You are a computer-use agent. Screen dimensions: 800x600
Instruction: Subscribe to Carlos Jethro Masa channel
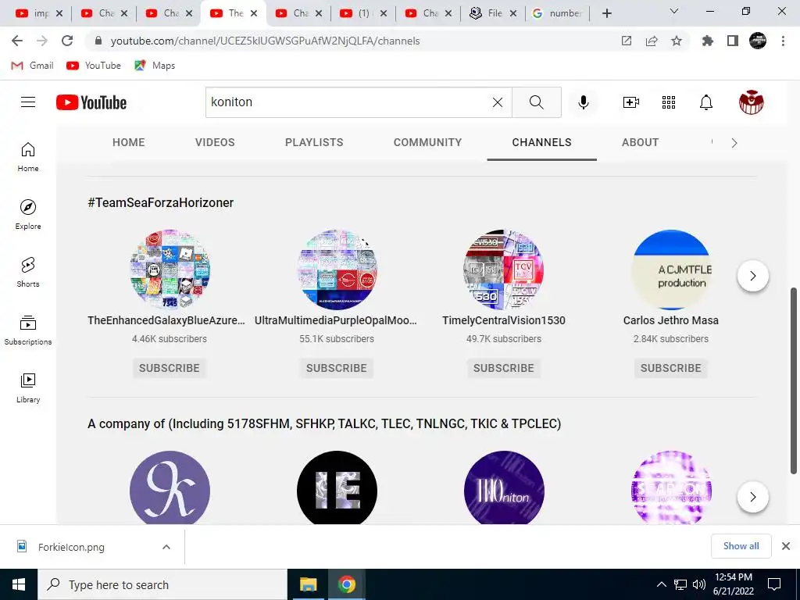pyautogui.click(x=671, y=368)
